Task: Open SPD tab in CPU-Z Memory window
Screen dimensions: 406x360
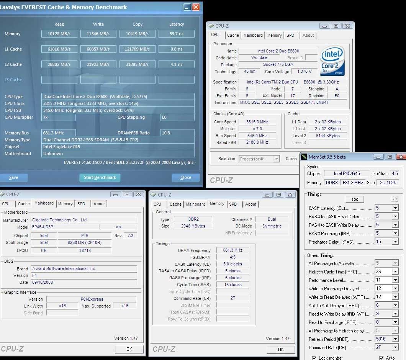Action: 233,204
